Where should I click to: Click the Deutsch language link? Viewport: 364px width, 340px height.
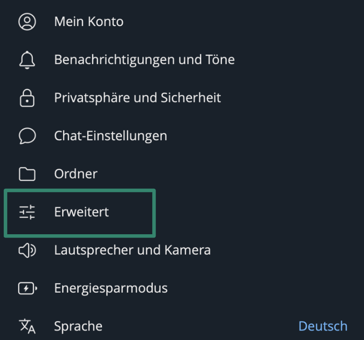[x=323, y=326]
